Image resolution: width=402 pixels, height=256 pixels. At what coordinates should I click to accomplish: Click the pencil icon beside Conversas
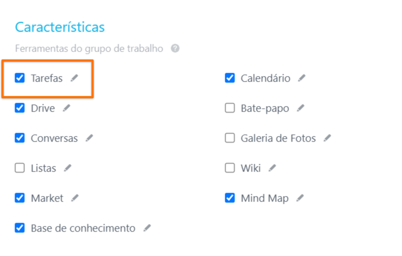(x=89, y=138)
